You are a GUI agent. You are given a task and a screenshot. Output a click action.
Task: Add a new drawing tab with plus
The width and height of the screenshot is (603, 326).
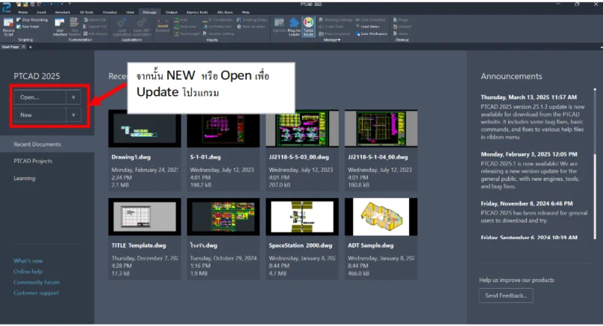coord(31,47)
